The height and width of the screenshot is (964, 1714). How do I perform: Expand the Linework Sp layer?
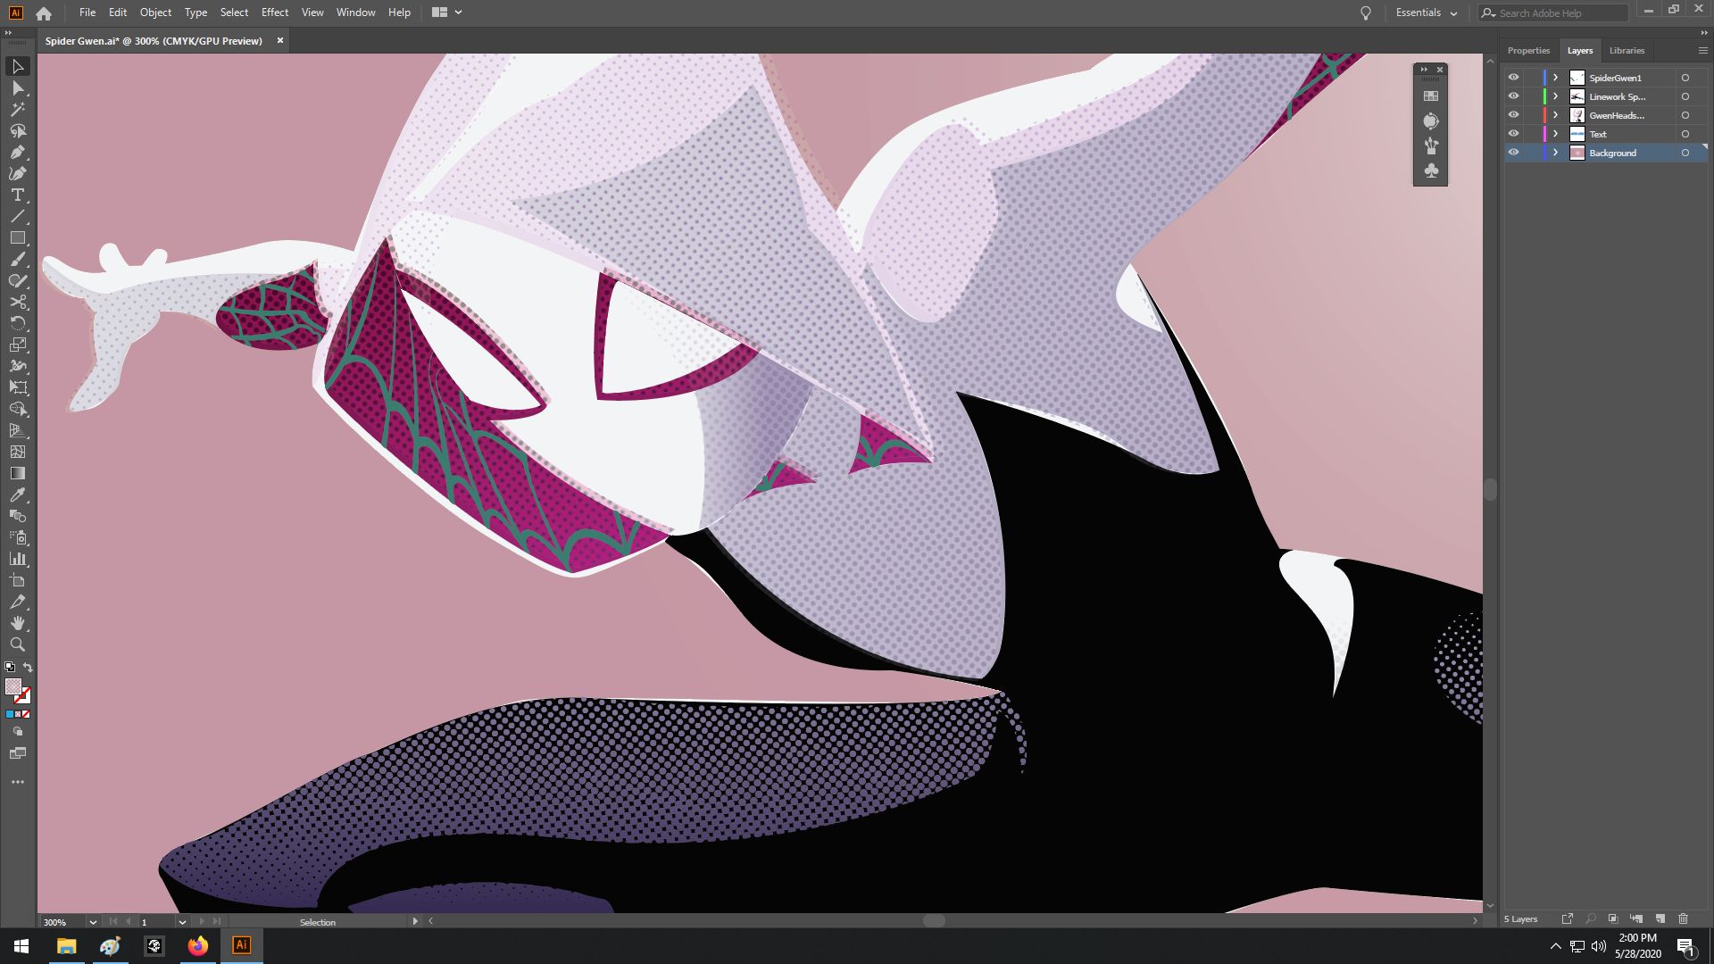1555,96
